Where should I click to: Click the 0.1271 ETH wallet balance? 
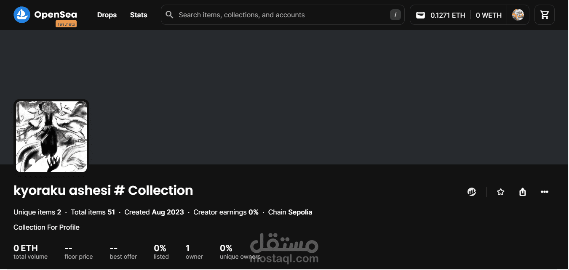coord(447,15)
